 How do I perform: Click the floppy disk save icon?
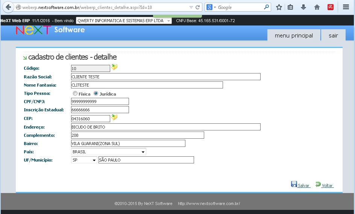[294, 184]
